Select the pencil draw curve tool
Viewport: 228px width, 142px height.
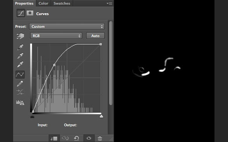[20, 84]
